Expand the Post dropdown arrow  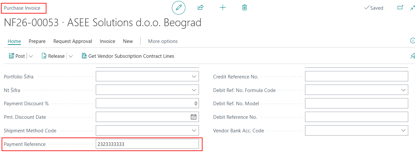pos(31,56)
